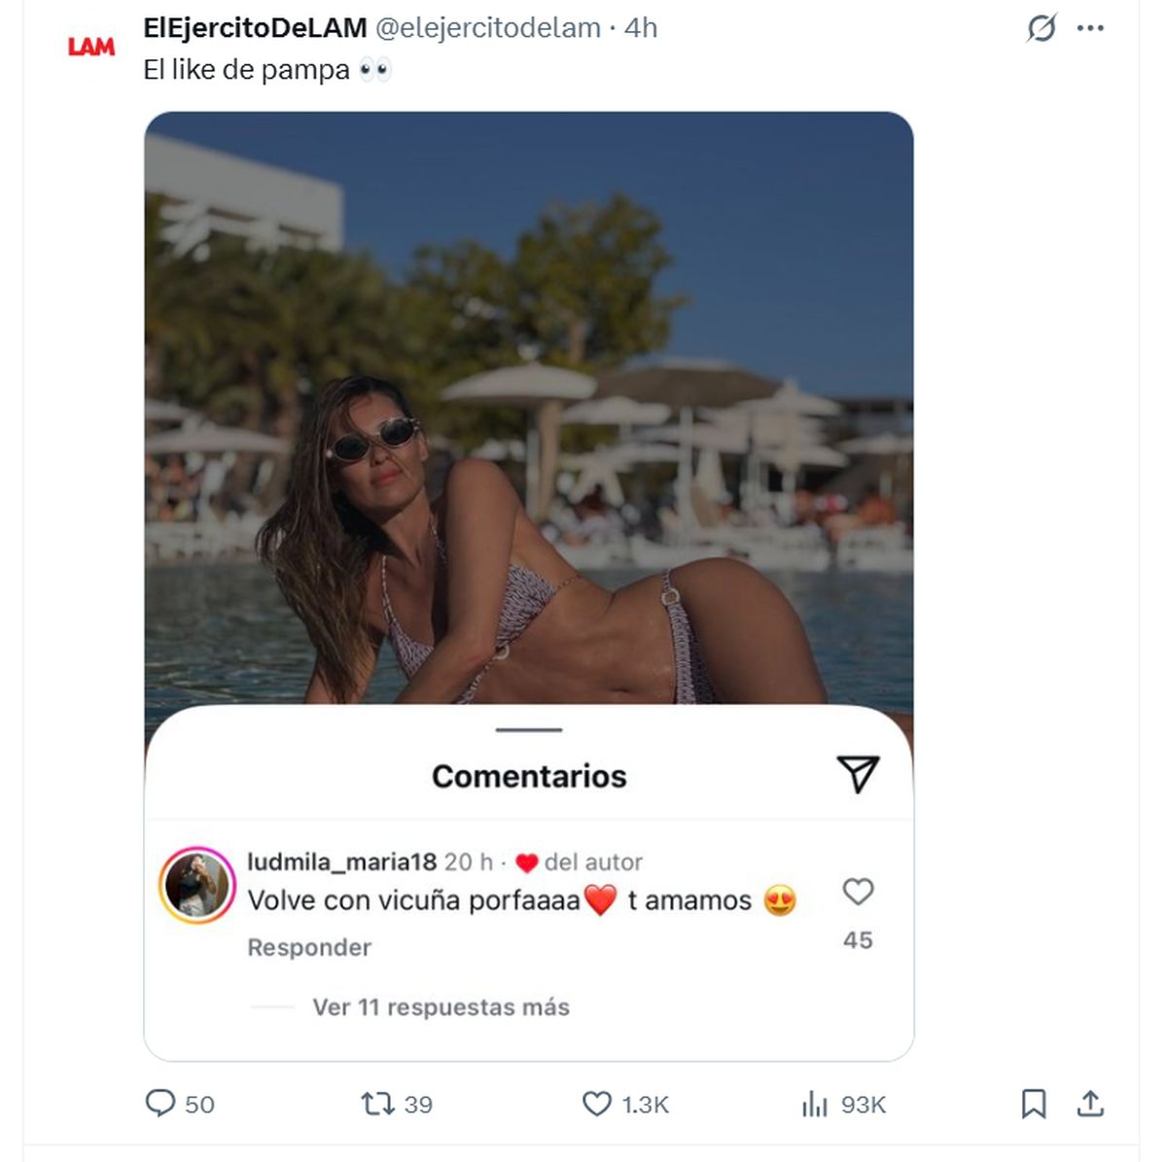Open the @elejercitodelam handle link
The image size is (1167, 1162).
[x=487, y=28]
